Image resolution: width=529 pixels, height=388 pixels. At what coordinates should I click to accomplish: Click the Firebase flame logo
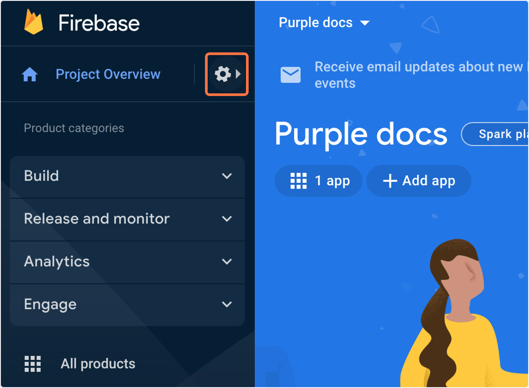click(x=34, y=22)
